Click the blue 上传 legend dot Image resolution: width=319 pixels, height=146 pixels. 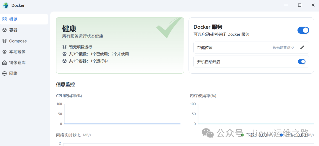click(x=281, y=135)
